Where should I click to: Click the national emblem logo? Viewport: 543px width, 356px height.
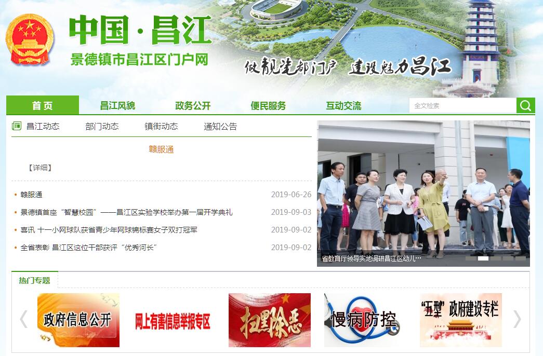(30, 40)
